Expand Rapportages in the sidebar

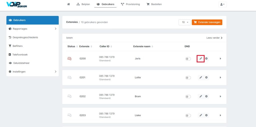click(x=32, y=29)
